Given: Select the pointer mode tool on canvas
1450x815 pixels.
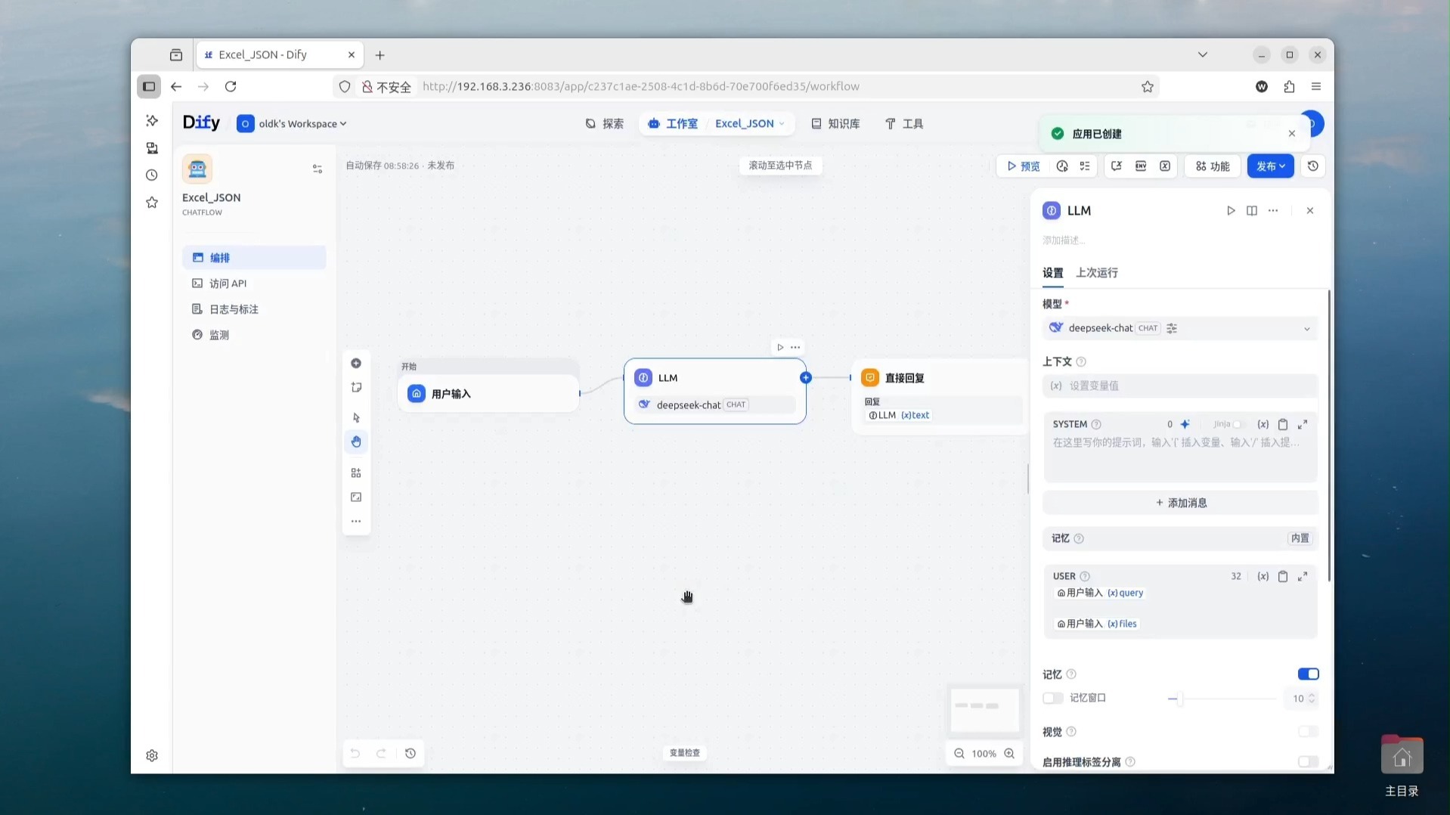Looking at the screenshot, I should [x=356, y=417].
